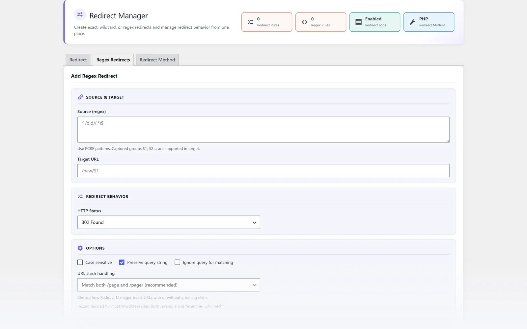527x329 pixels.
Task: Open the HTTP Status dropdown
Action: point(169,222)
